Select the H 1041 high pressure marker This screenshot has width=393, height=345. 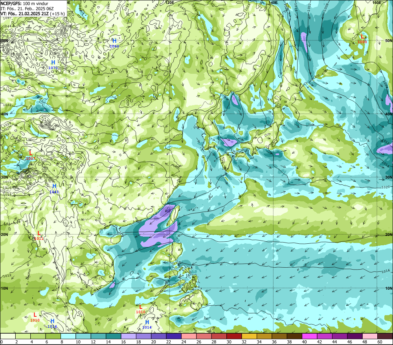point(54,188)
